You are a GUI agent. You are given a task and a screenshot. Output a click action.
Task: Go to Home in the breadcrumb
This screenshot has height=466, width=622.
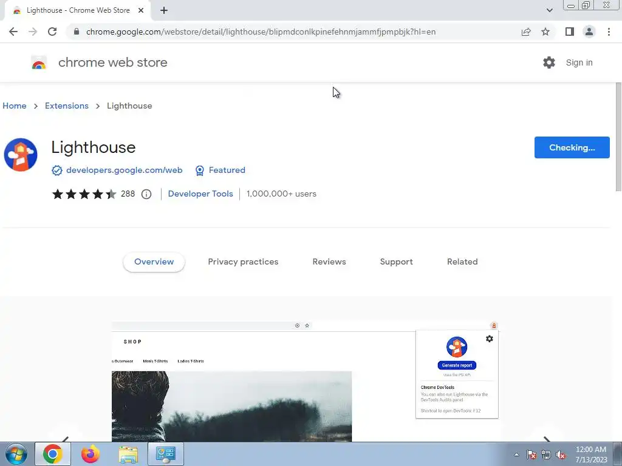(x=15, y=106)
